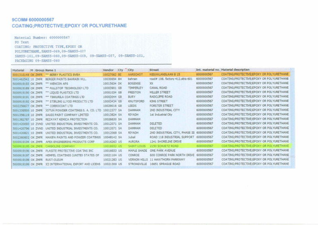The image size is (318, 225).
Task: Click the PO Text label
Action: tap(22, 42)
